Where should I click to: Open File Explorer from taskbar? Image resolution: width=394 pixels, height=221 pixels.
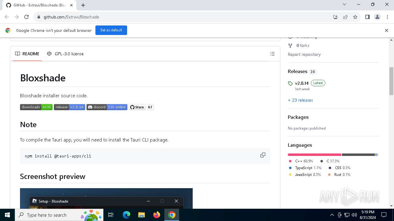coord(142,215)
